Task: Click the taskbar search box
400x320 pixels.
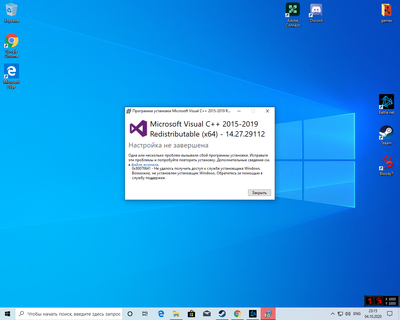Action: (x=69, y=314)
